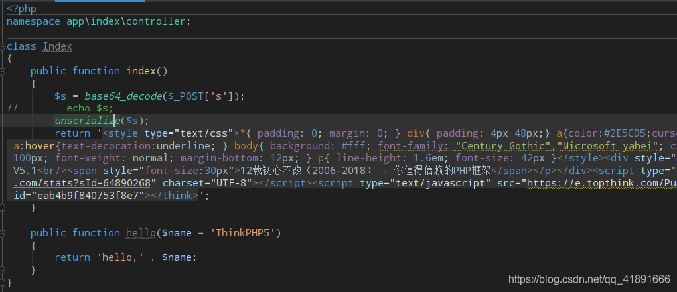
Task: Click the 'ThinkPHP5' default value string
Action: tap(243, 233)
